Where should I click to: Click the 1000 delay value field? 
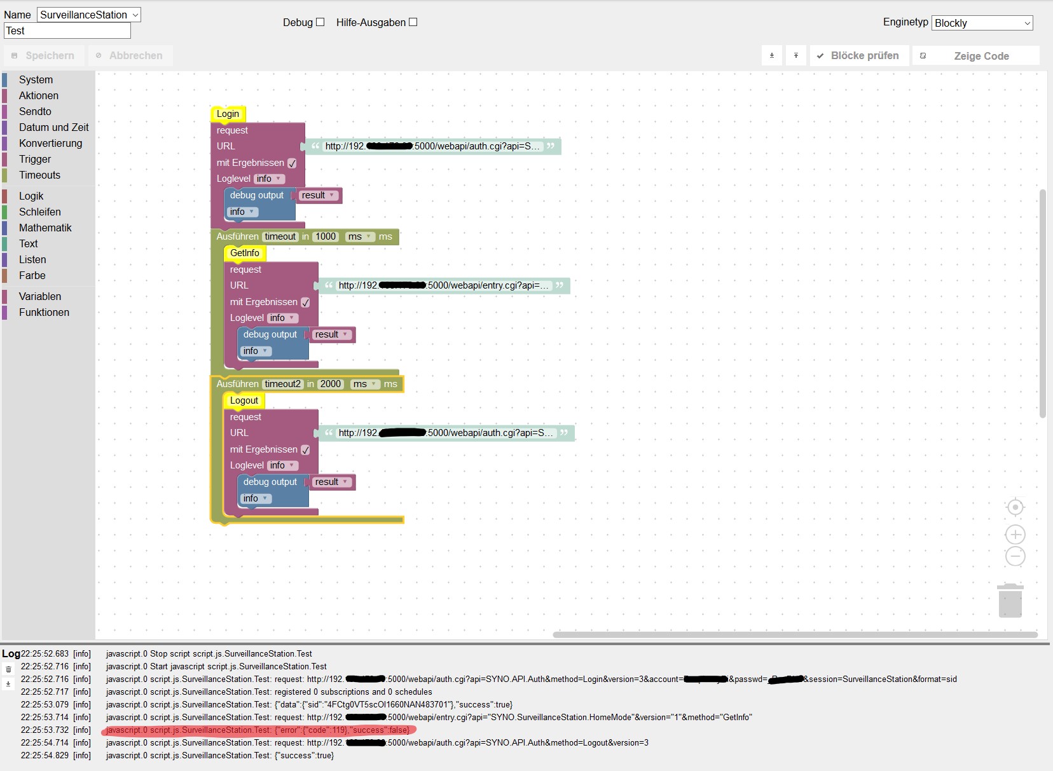pos(326,237)
